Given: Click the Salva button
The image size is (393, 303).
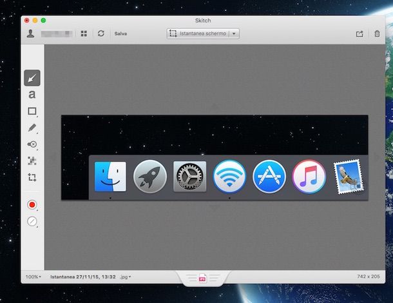Looking at the screenshot, I should (120, 34).
